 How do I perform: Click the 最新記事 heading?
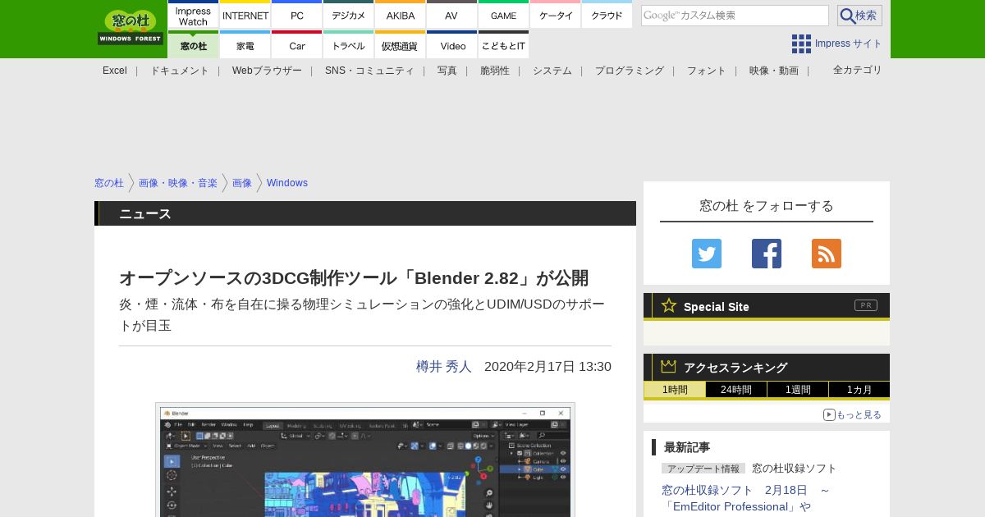687,447
